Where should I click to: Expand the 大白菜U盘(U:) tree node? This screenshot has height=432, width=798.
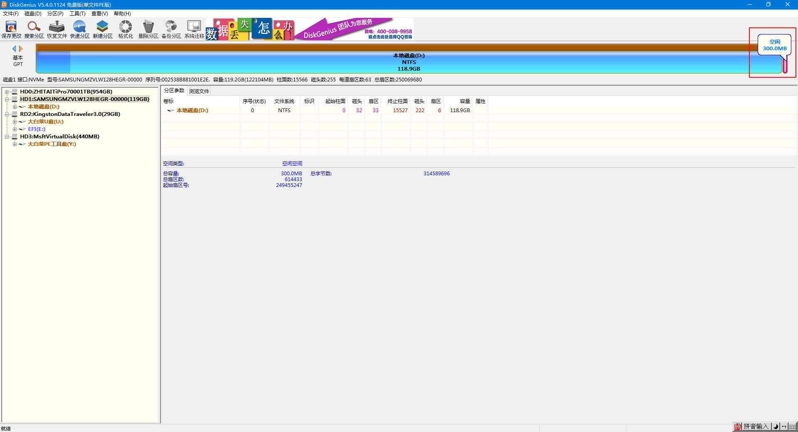(15, 122)
